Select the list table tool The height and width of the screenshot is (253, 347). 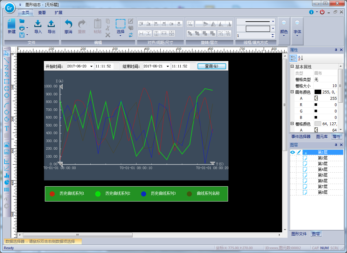7,189
